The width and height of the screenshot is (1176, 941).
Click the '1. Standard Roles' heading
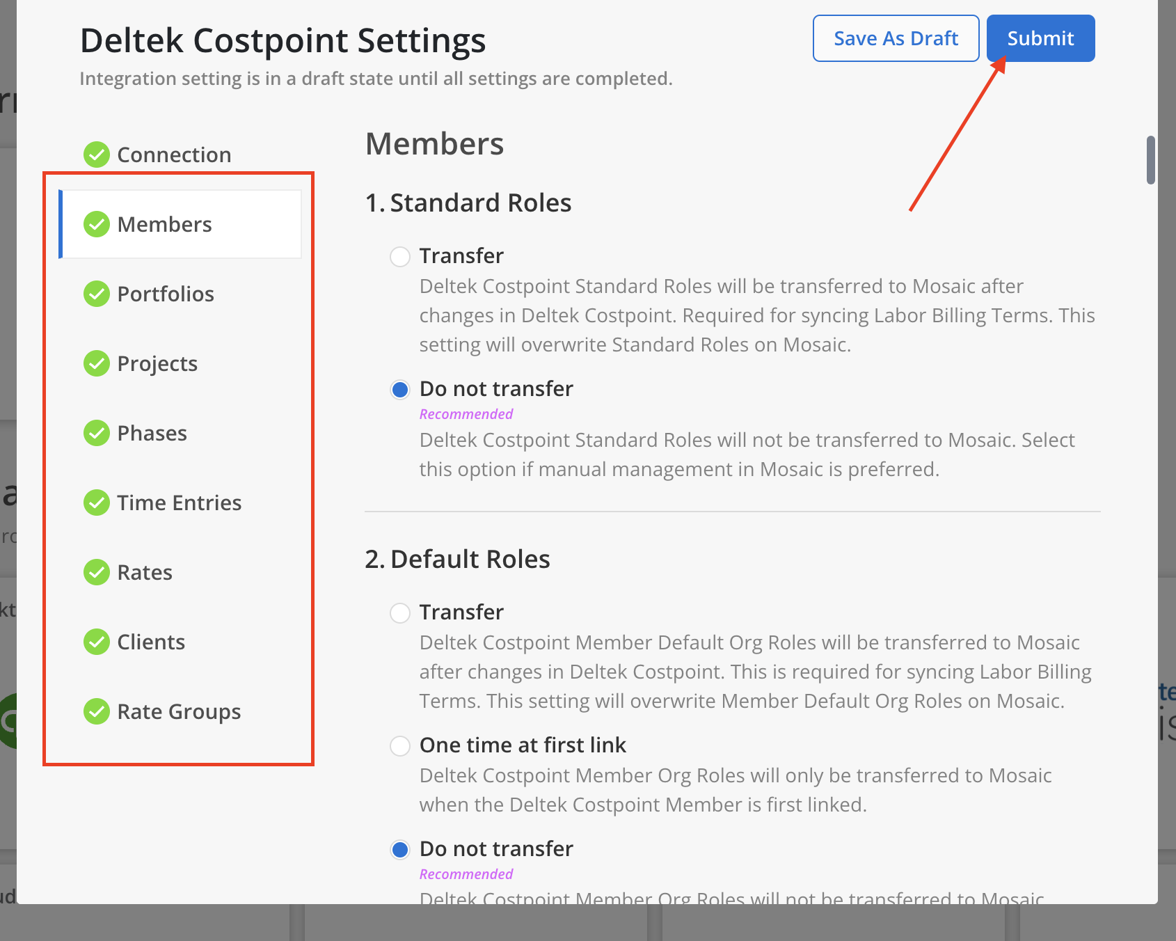pos(468,203)
